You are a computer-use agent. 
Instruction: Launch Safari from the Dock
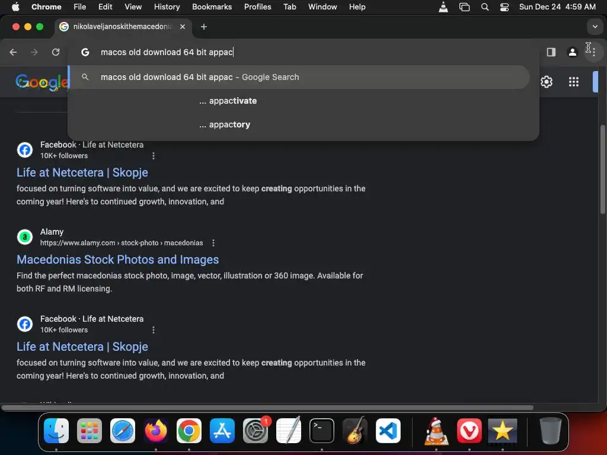click(x=123, y=431)
